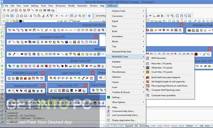Switch to the Layout2 tab
Image resolution: width=213 pixels, height=128 pixels.
click(x=37, y=109)
